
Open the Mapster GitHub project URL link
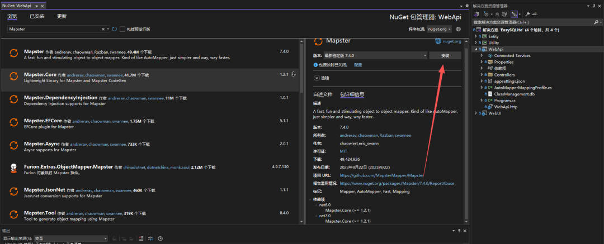point(381,175)
